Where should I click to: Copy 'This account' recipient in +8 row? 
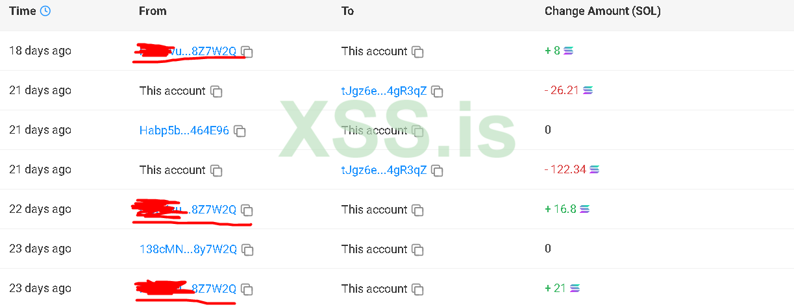coord(418,52)
